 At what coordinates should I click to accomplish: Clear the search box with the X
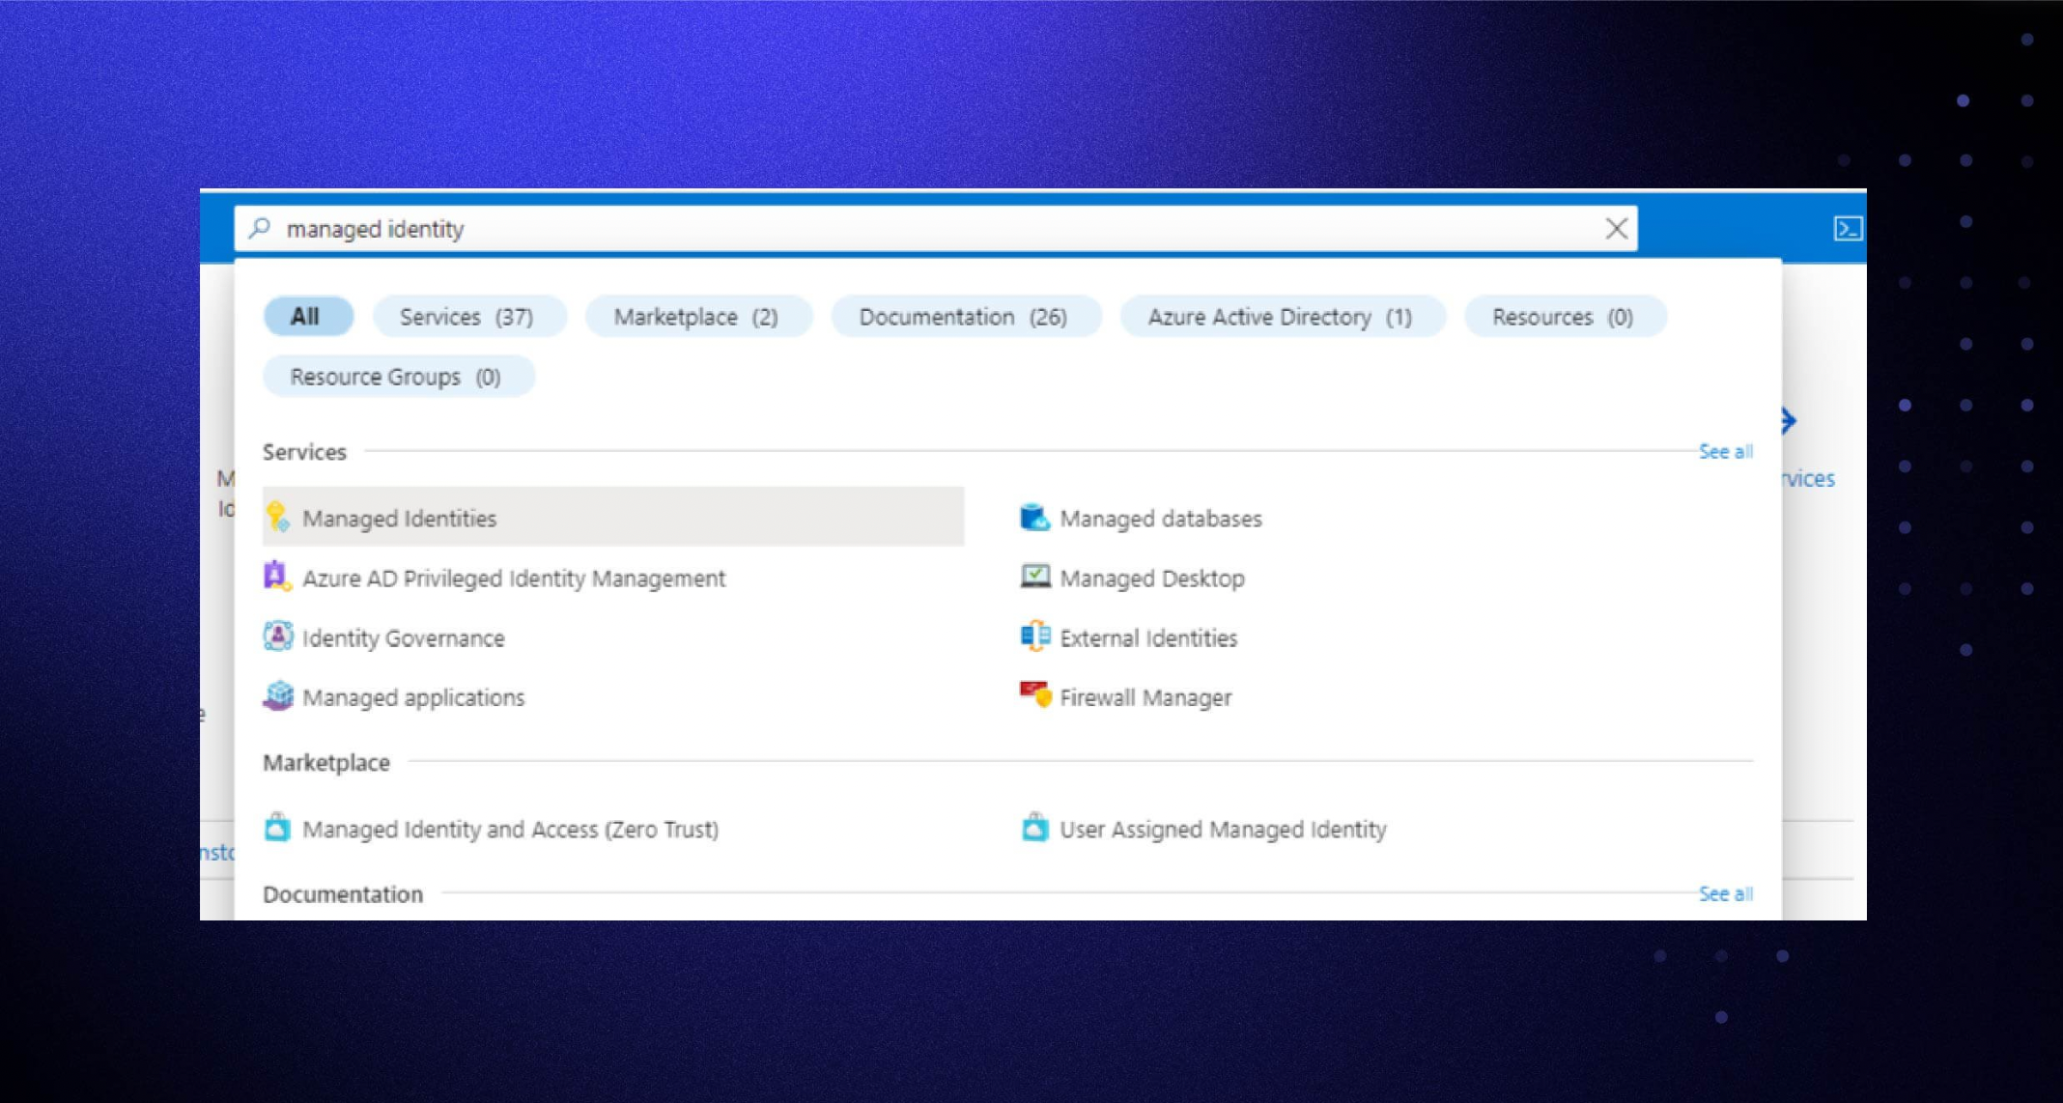point(1617,229)
